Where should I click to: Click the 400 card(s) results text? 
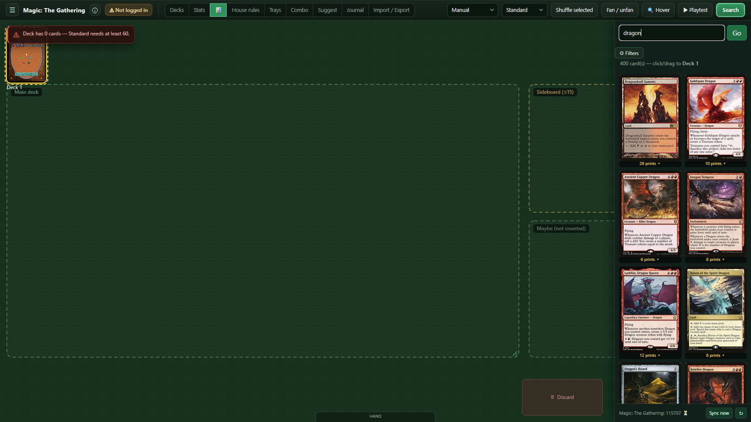(659, 64)
